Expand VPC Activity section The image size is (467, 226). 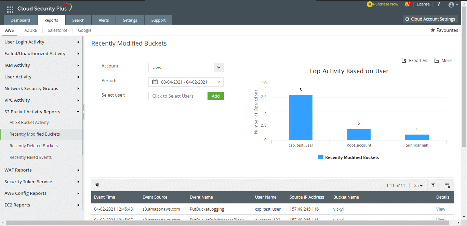point(41,100)
